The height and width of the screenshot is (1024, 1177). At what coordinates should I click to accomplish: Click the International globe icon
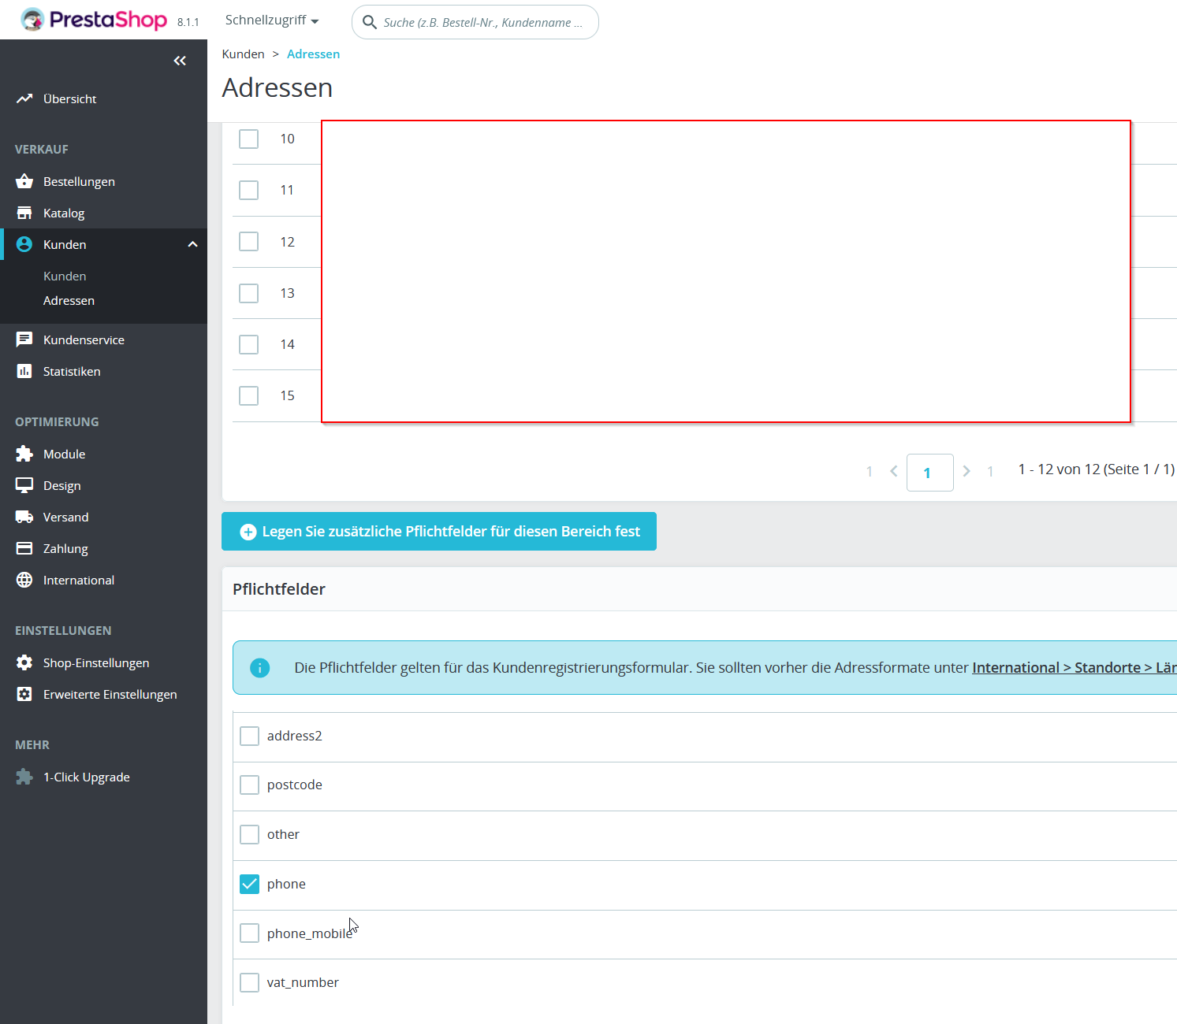(x=24, y=580)
